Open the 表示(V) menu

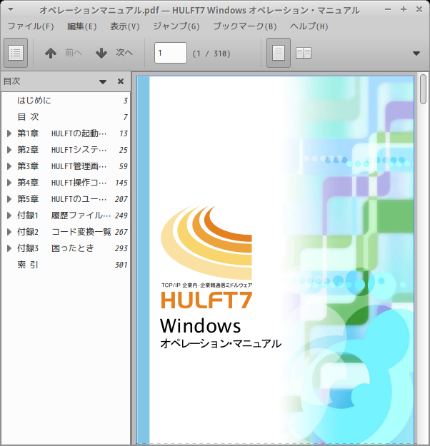[125, 26]
